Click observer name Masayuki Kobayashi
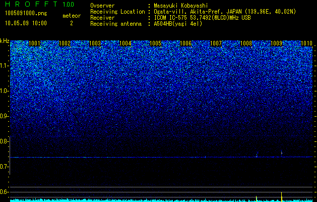Image resolution: width=317 pixels, height=202 pixels. 181,6
